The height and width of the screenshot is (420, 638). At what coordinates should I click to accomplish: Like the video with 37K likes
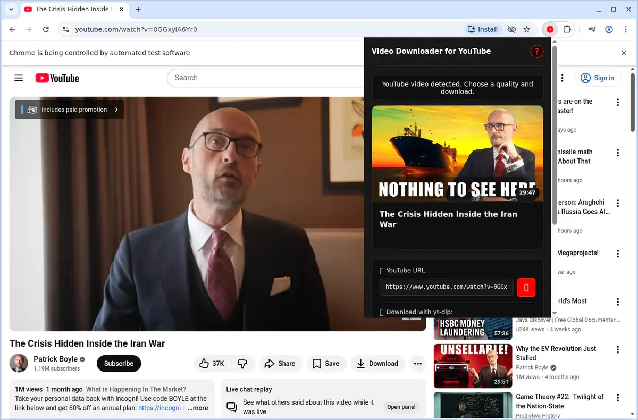pyautogui.click(x=212, y=364)
